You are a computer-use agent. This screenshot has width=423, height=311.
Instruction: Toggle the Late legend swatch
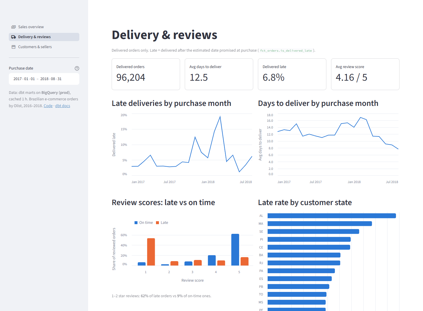[x=157, y=223]
